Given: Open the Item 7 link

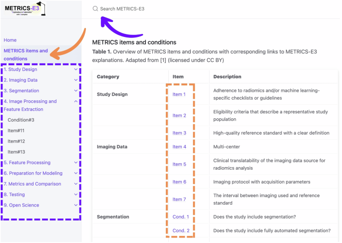Looking at the screenshot, I should [x=179, y=199].
